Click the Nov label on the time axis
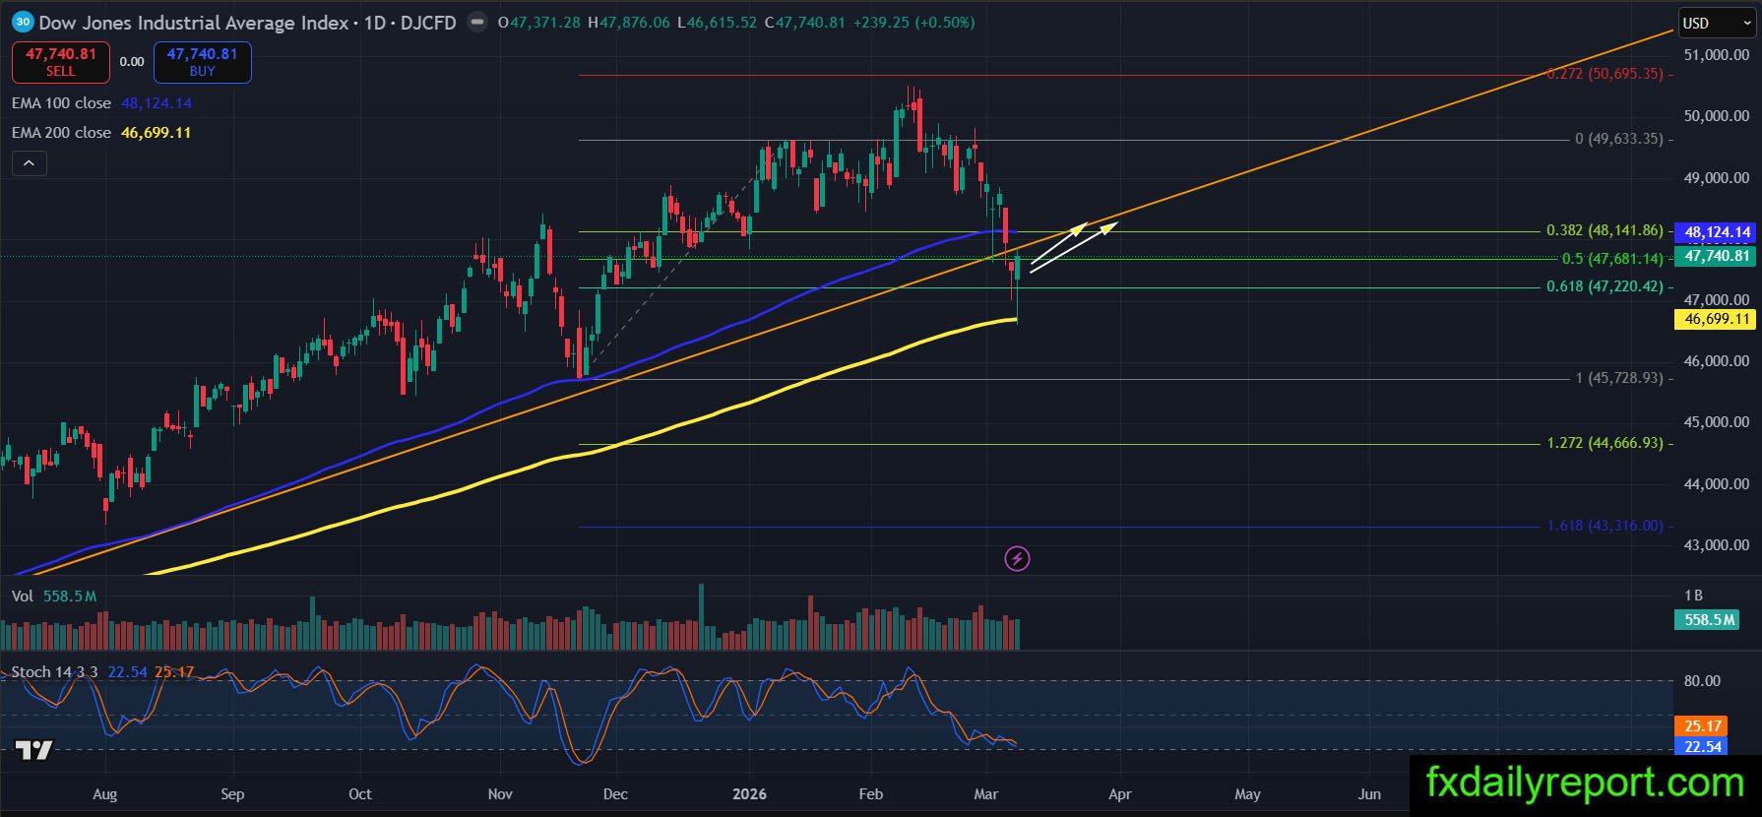 tap(500, 794)
